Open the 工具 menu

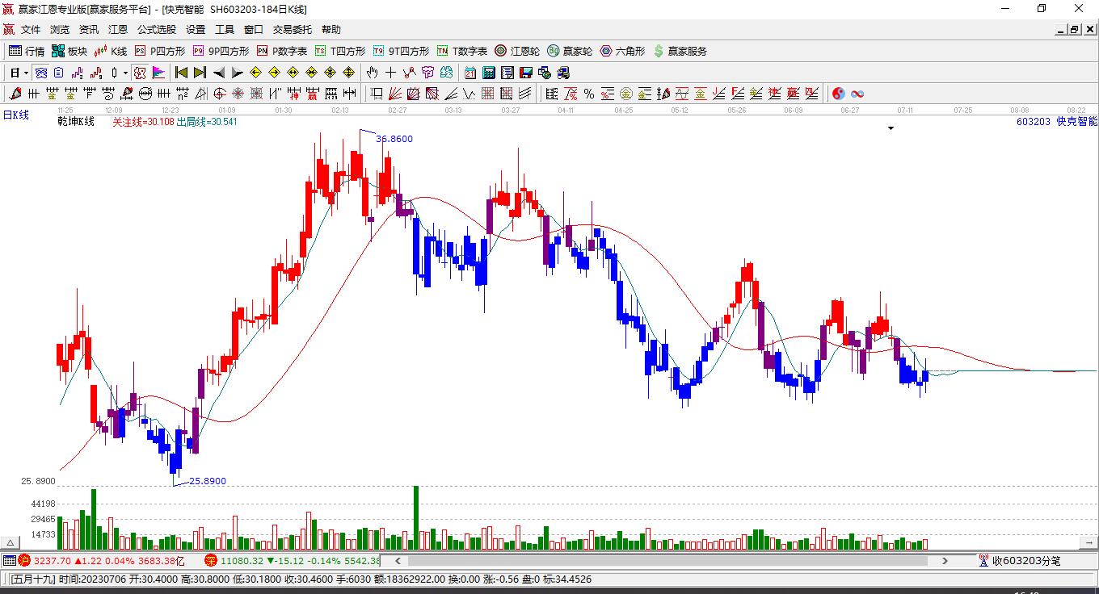tap(225, 30)
